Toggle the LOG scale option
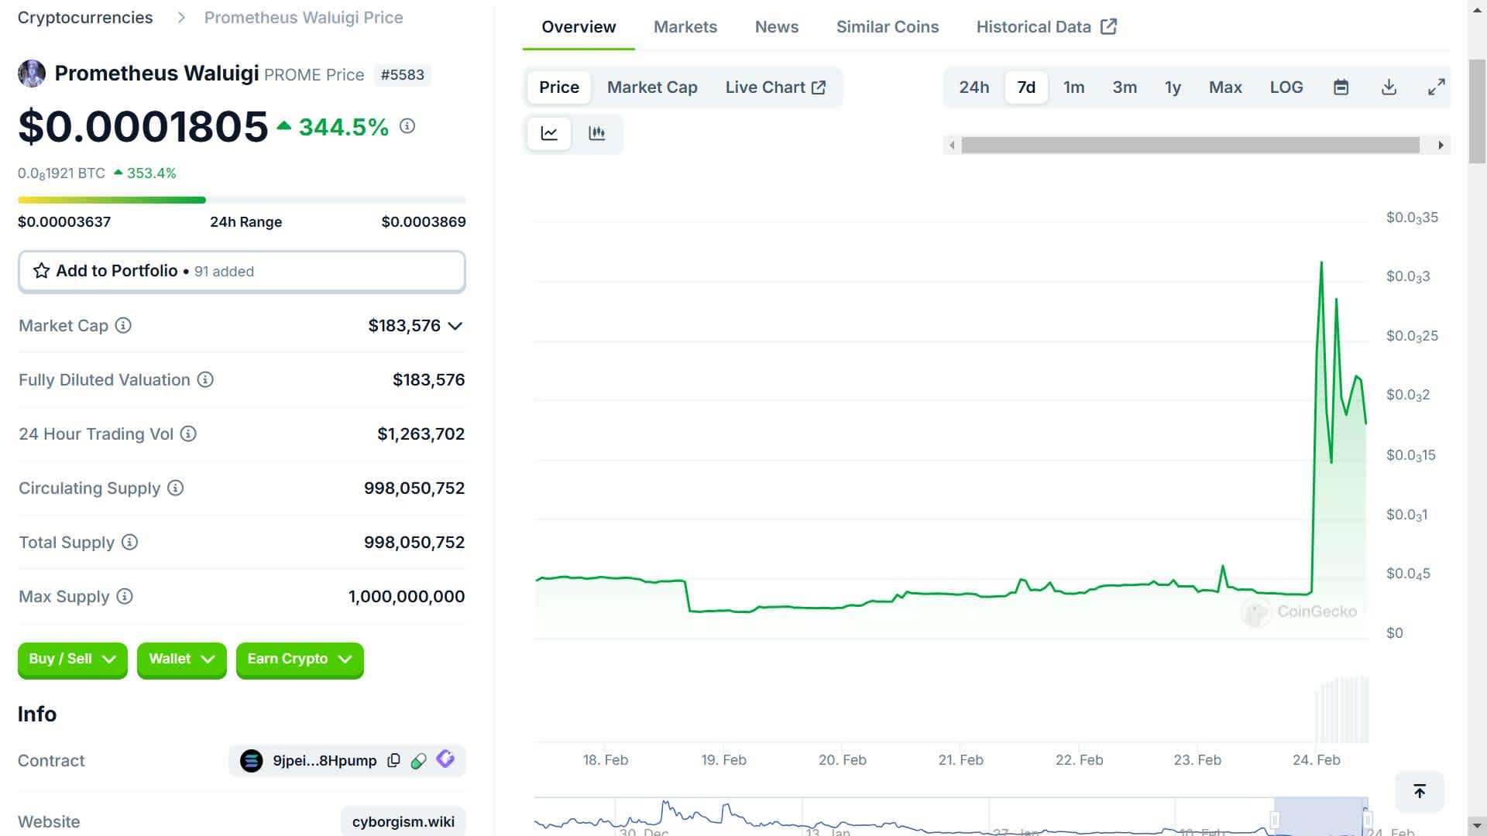Image resolution: width=1487 pixels, height=836 pixels. click(x=1286, y=87)
